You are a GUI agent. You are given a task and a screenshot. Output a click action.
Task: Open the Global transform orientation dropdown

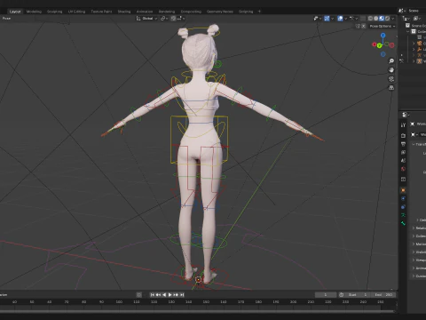pyautogui.click(x=147, y=19)
